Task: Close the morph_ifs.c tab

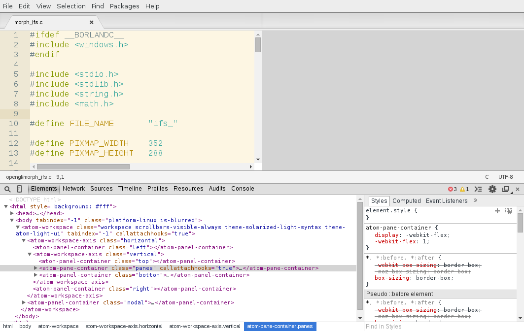Action: (91, 22)
